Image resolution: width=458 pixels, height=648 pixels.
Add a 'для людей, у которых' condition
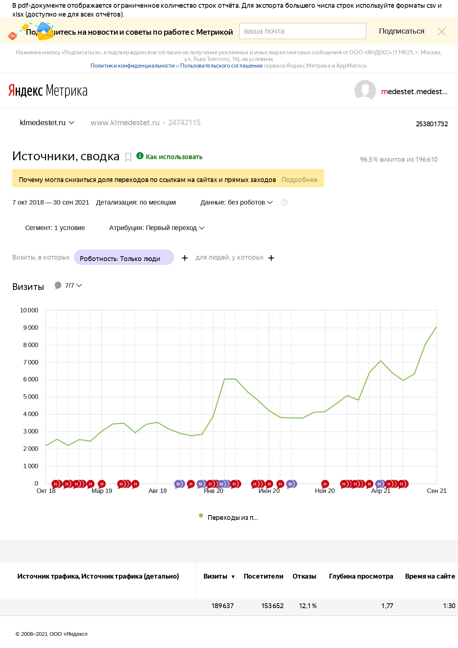coord(271,258)
